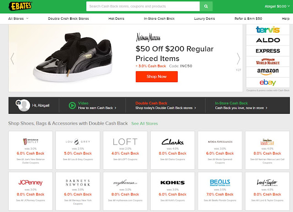
Task: Click the green search magnifier button
Action: (206, 6)
